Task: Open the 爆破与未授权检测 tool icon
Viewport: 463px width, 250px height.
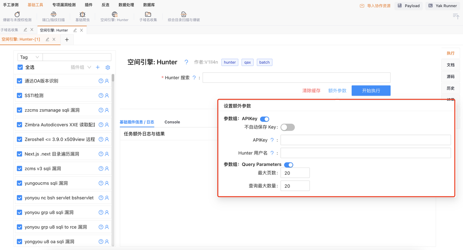Action: [17, 14]
